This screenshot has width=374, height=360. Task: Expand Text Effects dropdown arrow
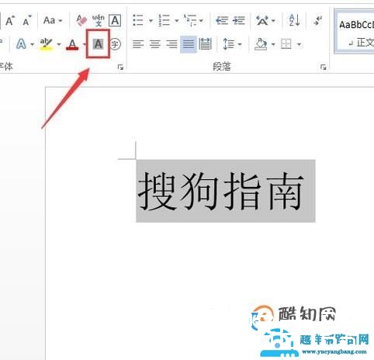(32, 44)
